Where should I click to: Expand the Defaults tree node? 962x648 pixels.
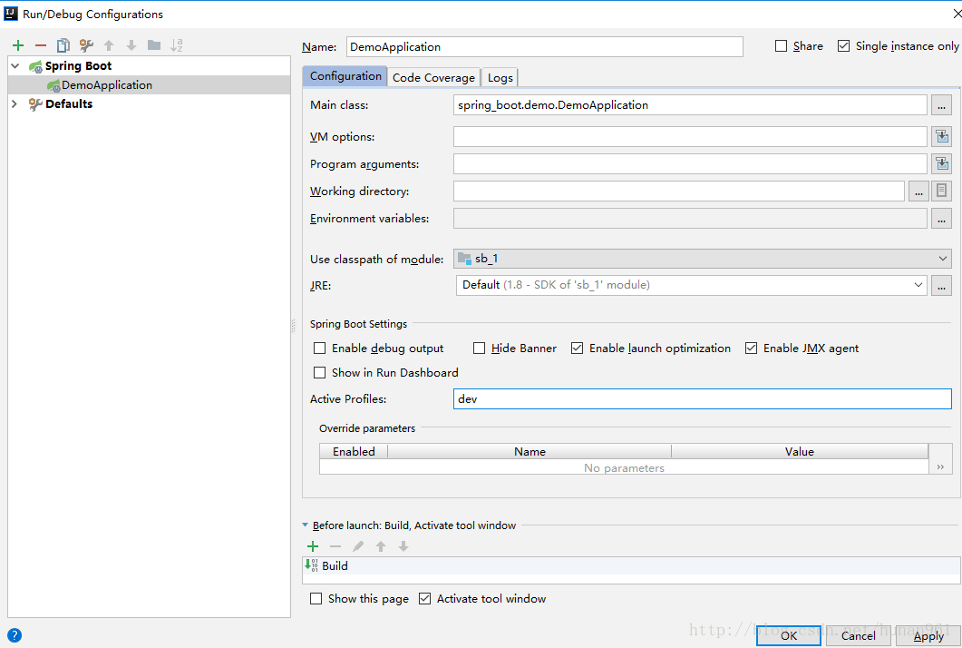[x=15, y=103]
